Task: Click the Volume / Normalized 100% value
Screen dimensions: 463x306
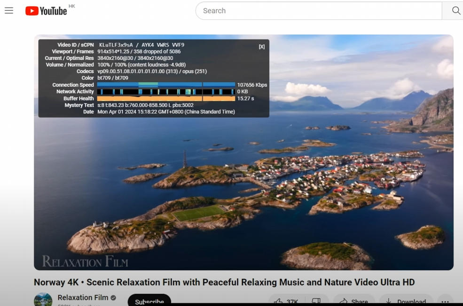Action: [x=141, y=65]
